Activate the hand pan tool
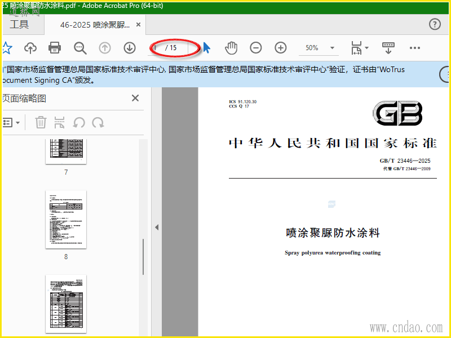This screenshot has height=338, width=451. [x=231, y=48]
